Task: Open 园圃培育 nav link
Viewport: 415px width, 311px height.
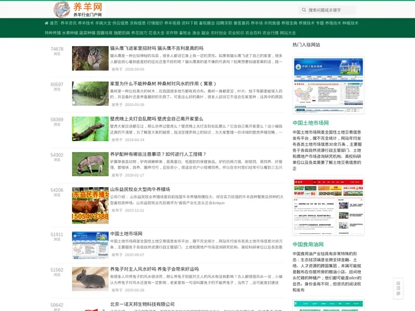Action: (104, 33)
